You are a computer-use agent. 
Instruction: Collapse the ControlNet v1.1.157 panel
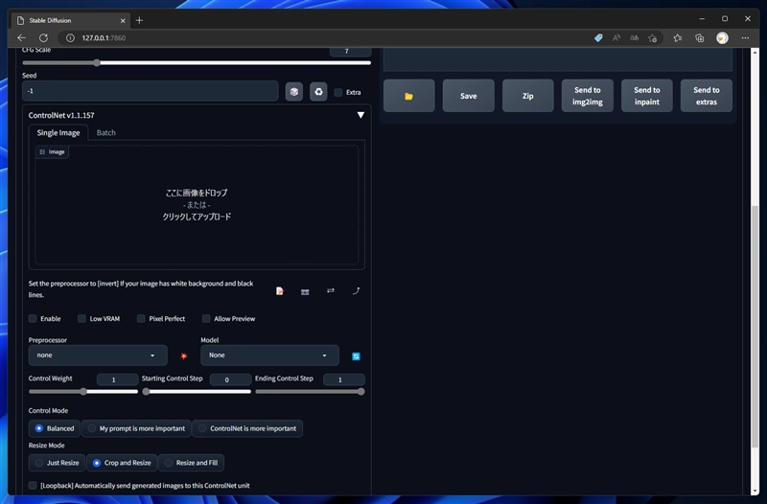click(x=360, y=115)
